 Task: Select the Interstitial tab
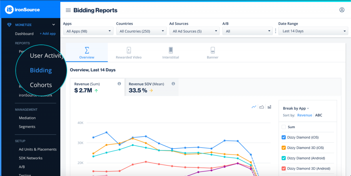tap(171, 52)
